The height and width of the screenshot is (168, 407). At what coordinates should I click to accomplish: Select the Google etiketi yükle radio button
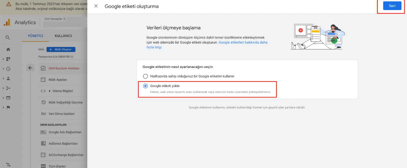(x=145, y=85)
